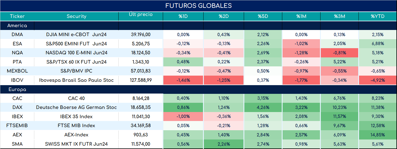Viewport: 397px width, 149px height.
Task: Select the NASDAQ 100 E-MINI Jun24 cell
Action: coord(76,53)
